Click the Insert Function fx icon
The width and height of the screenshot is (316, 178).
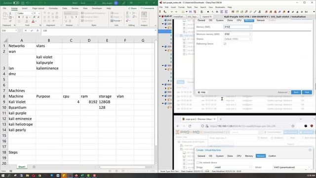[38, 31]
